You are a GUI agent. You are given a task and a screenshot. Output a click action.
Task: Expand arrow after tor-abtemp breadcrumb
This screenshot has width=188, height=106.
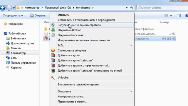(93, 8)
